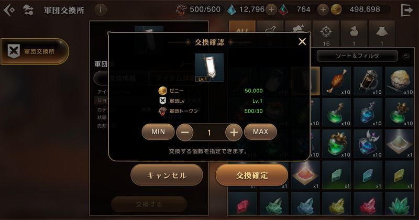Set quantity to minimum with MIN
Image resolution: width=419 pixels, height=220 pixels.
coord(158,132)
